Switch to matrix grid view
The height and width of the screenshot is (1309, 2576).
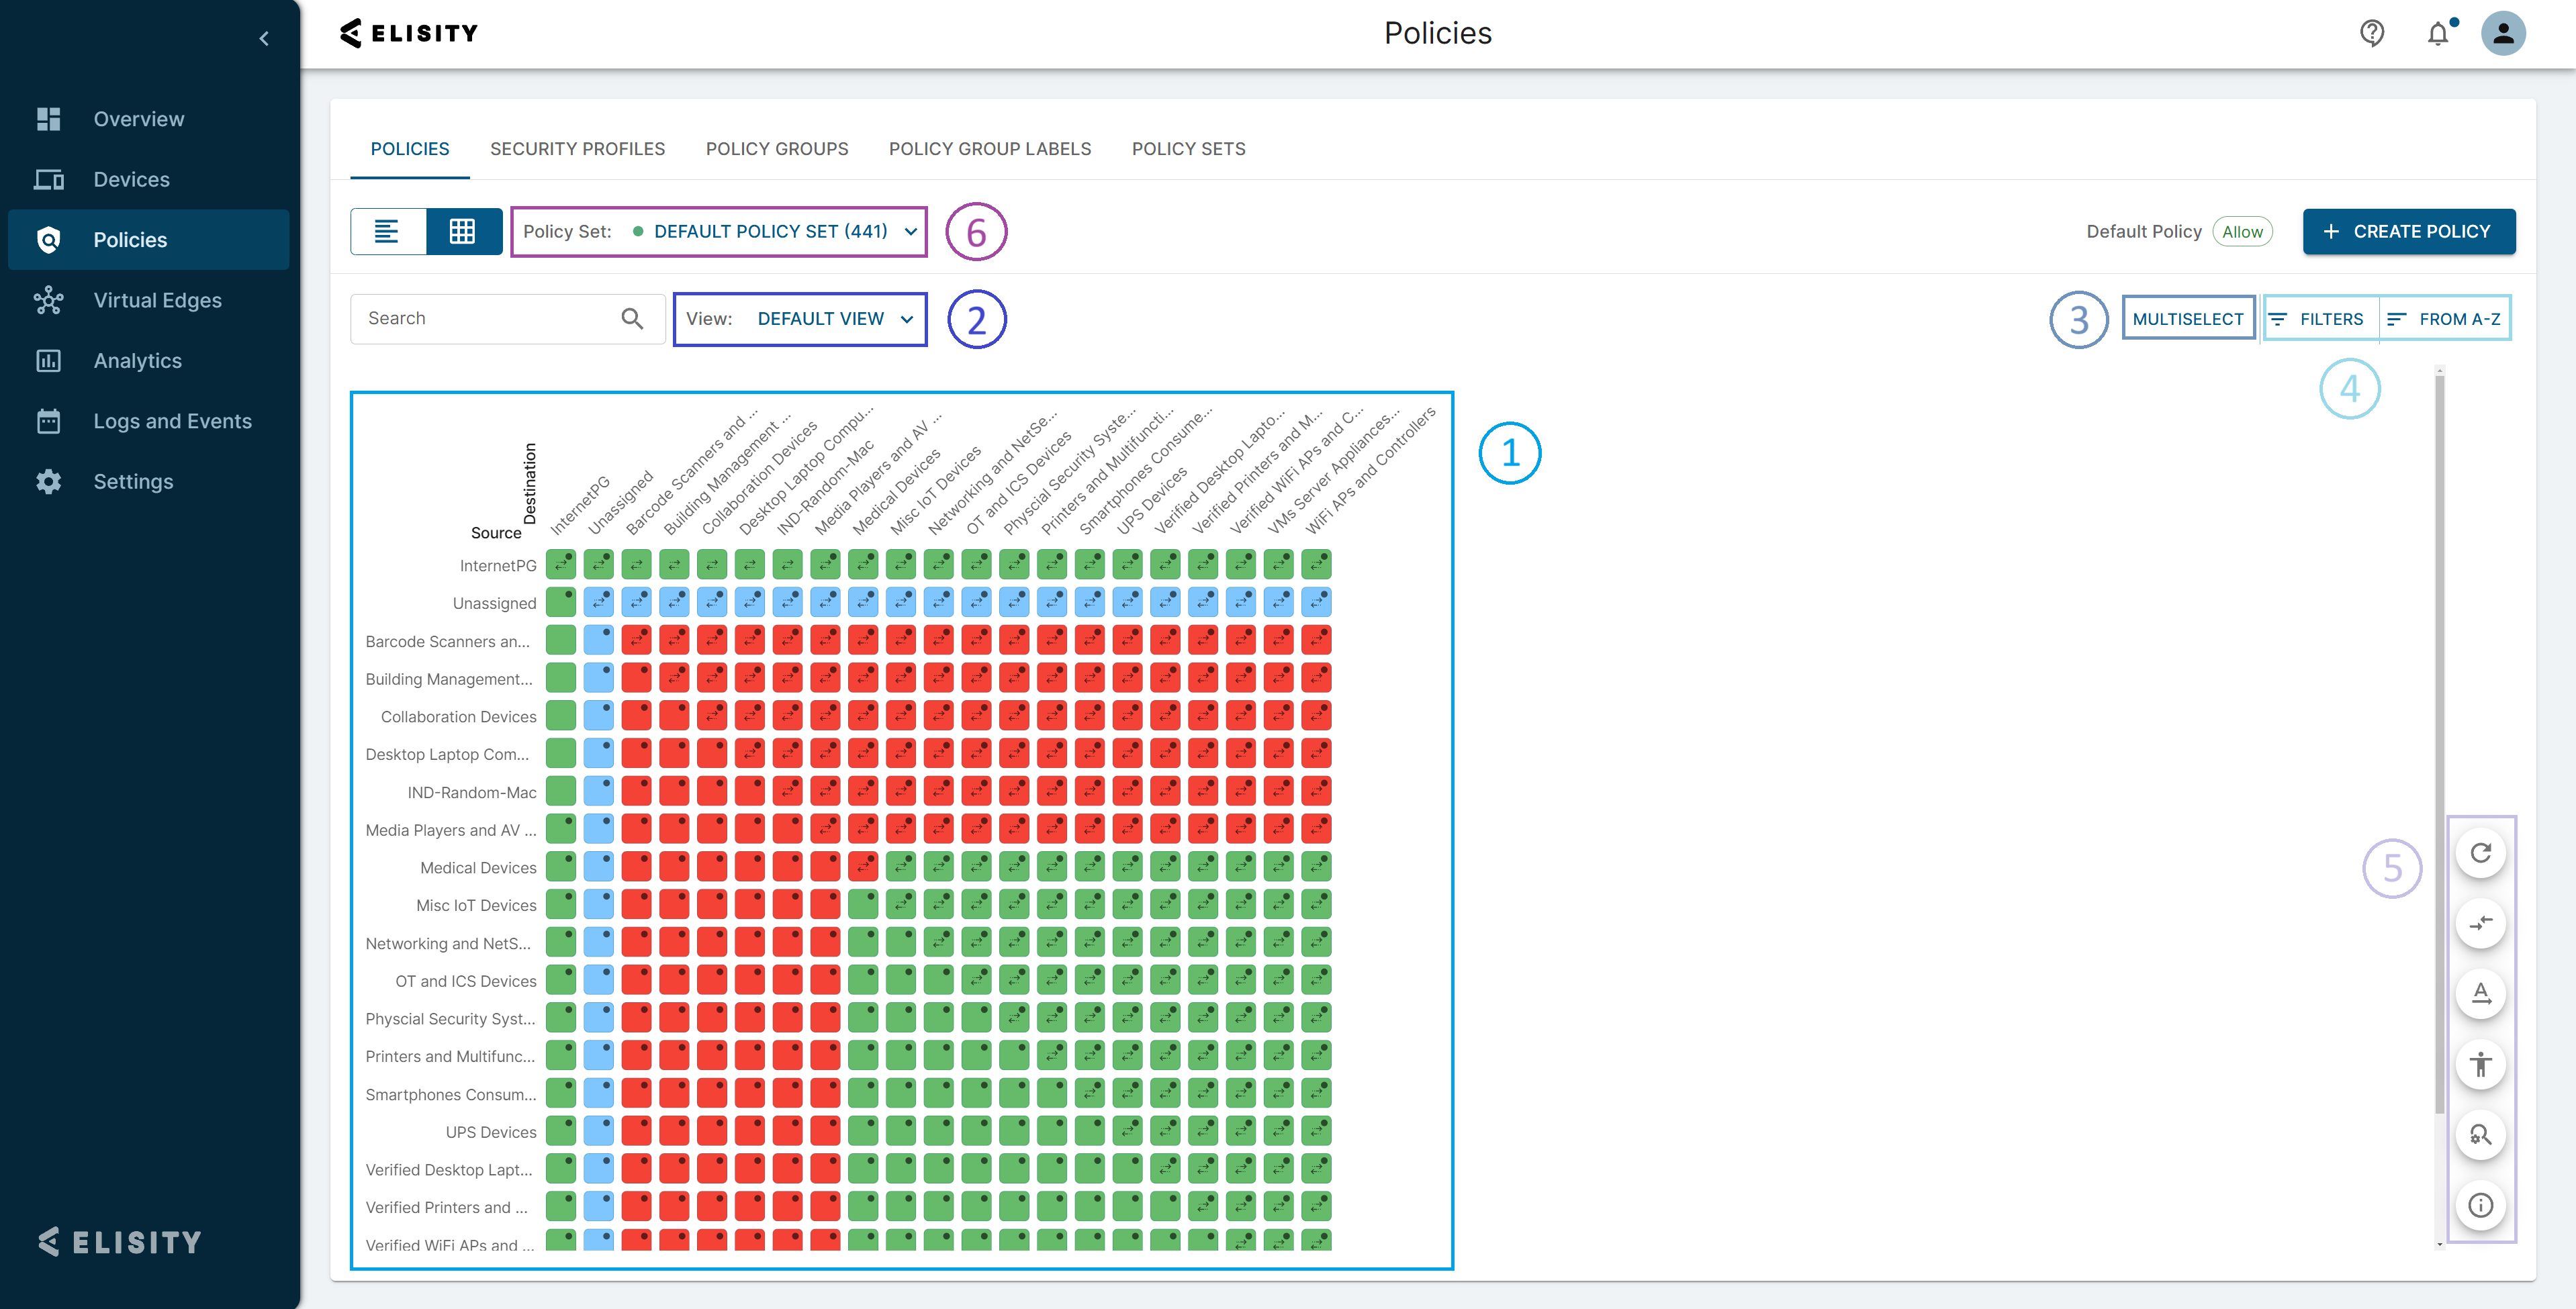463,232
